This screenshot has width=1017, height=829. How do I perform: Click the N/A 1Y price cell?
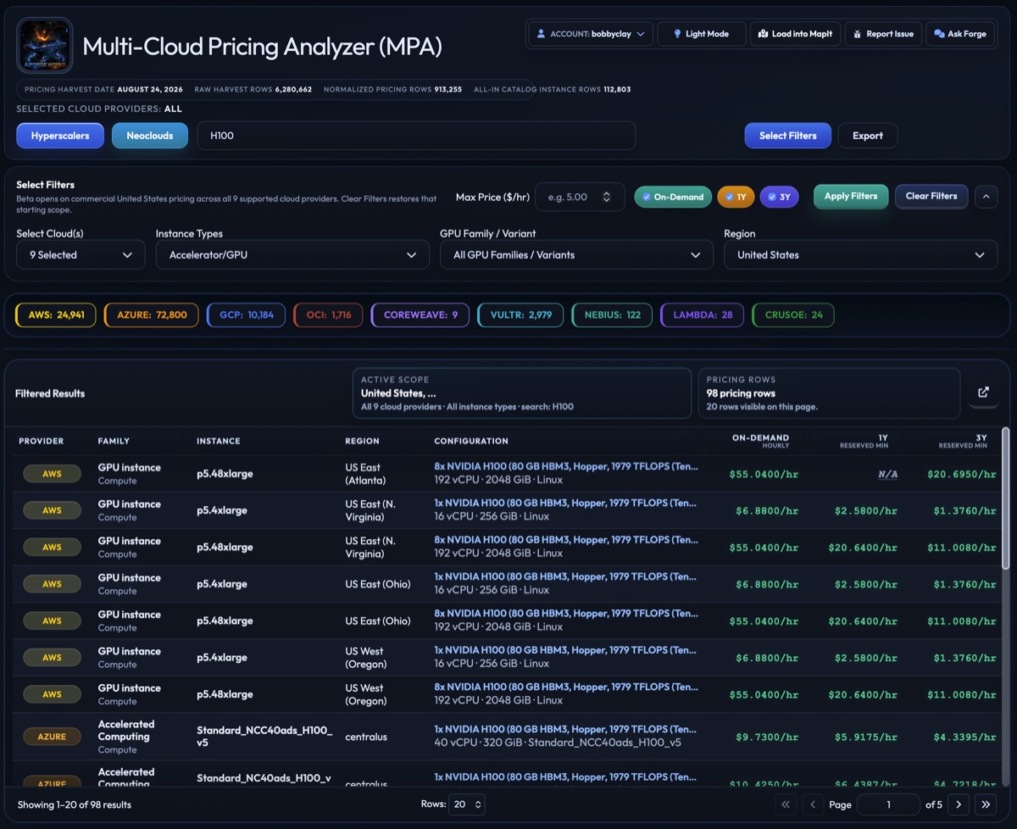(887, 475)
